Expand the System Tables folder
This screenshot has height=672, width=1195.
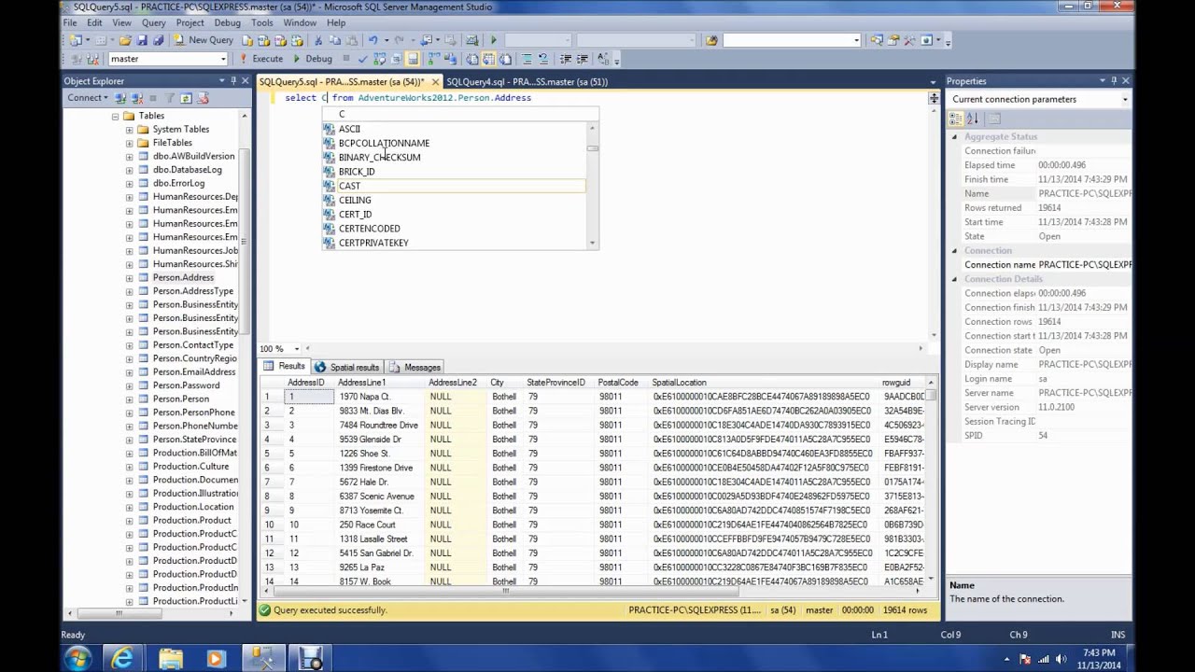130,130
